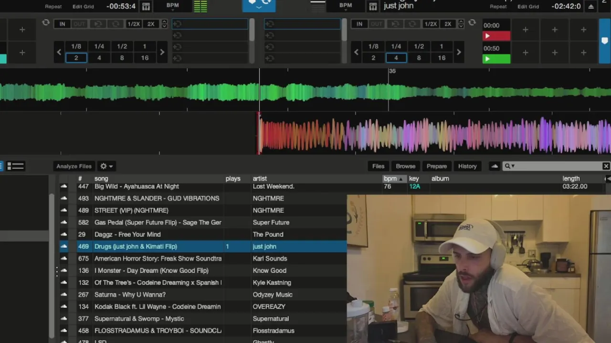Open the Files panel tab
This screenshot has height=343, width=611.
click(378, 166)
